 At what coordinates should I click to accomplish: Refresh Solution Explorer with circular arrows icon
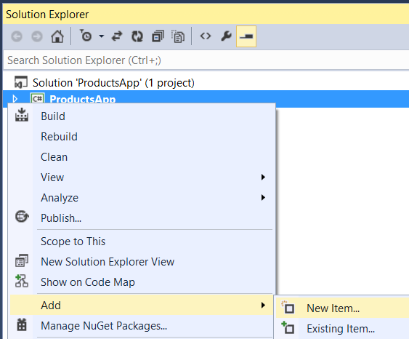pos(137,36)
